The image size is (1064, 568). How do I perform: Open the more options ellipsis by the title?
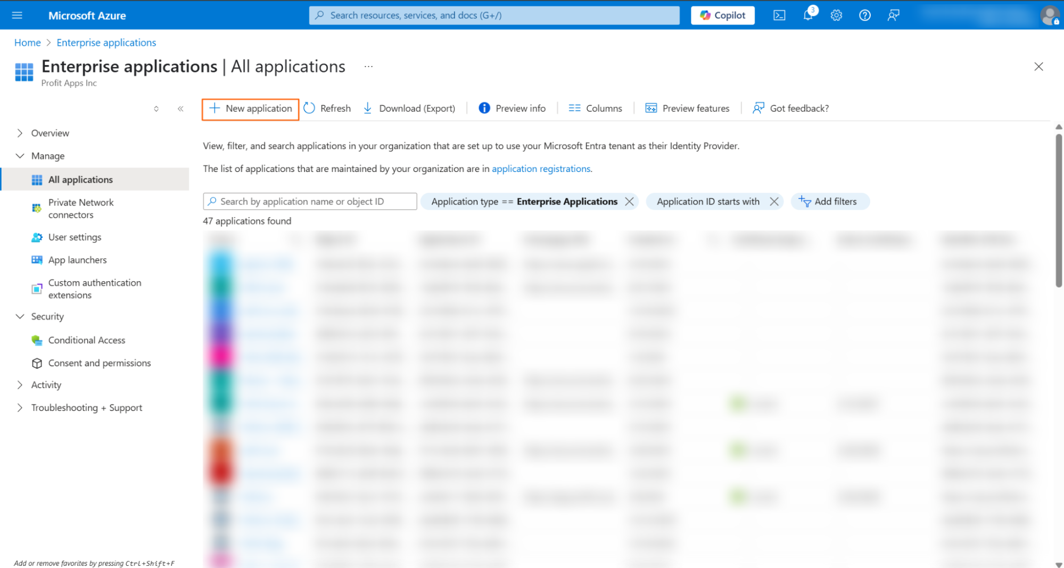tap(368, 67)
